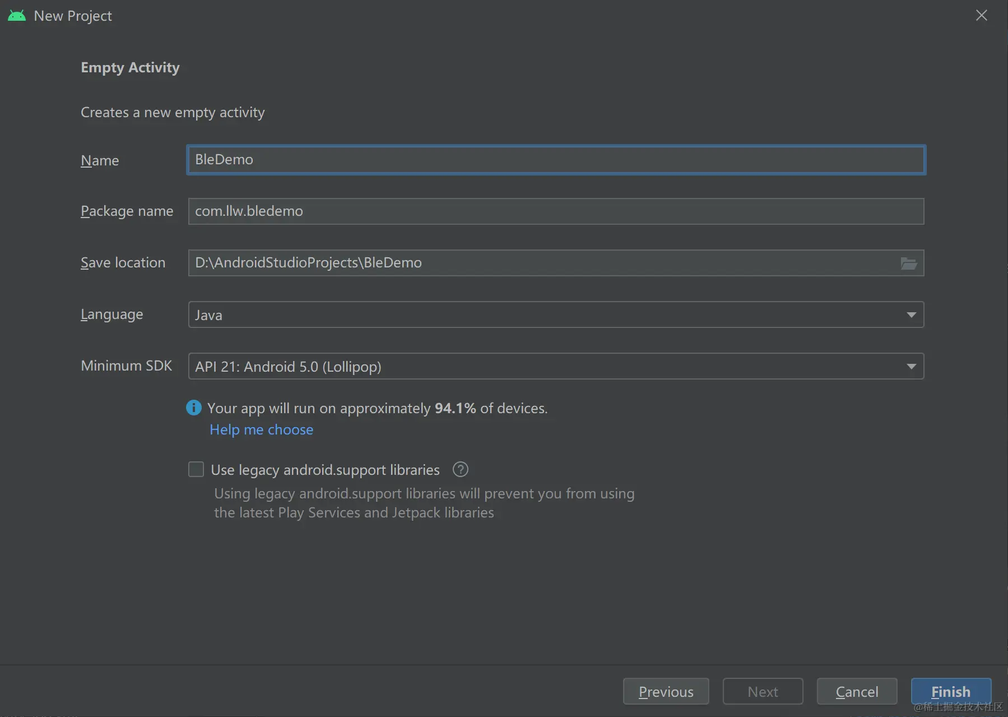
Task: Click the Language label
Action: (112, 314)
